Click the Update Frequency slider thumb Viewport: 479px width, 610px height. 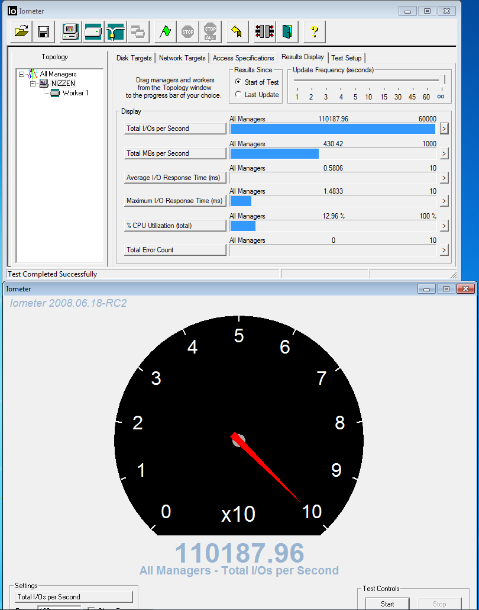click(442, 80)
